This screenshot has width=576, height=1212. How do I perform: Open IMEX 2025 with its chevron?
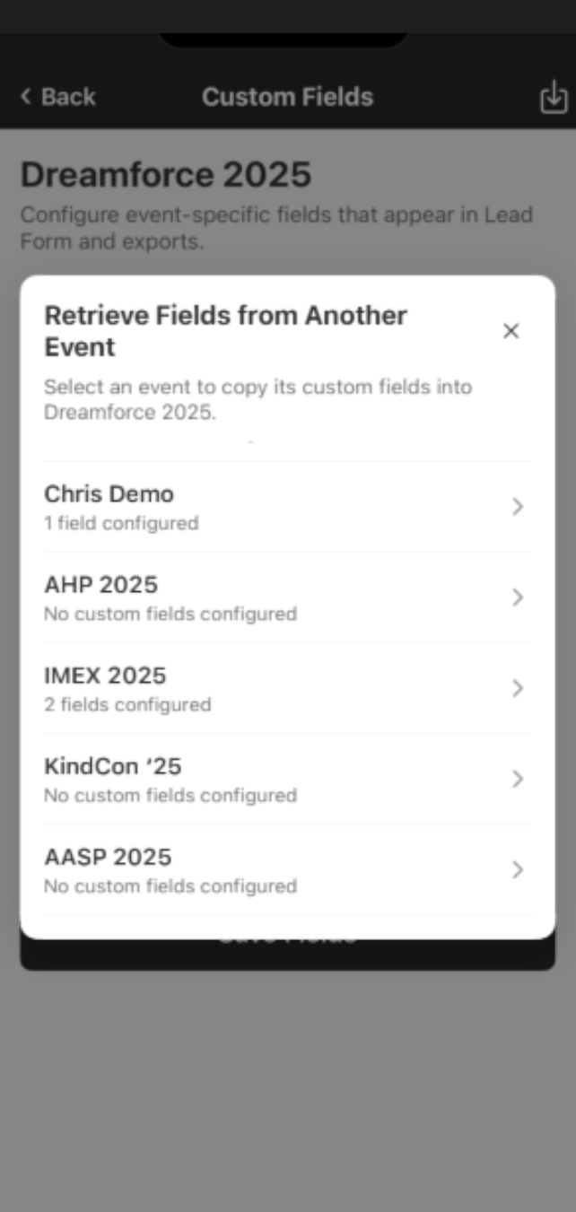[x=518, y=688]
